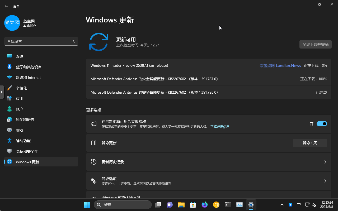Open Terminal from the taskbar
The image size is (338, 211).
228,205
